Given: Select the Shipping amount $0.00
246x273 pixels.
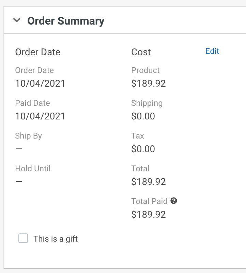Looking at the screenshot, I should 143,116.
